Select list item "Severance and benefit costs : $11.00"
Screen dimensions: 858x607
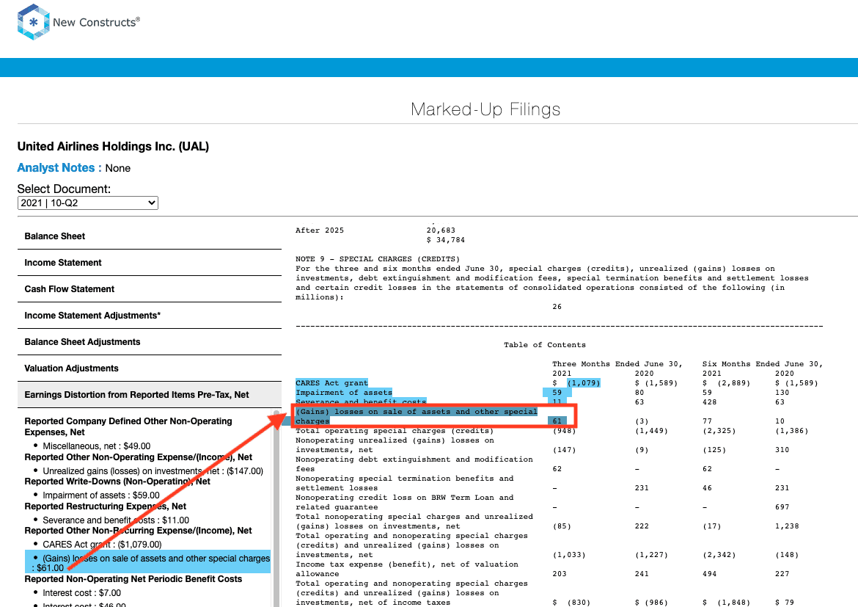click(x=115, y=520)
